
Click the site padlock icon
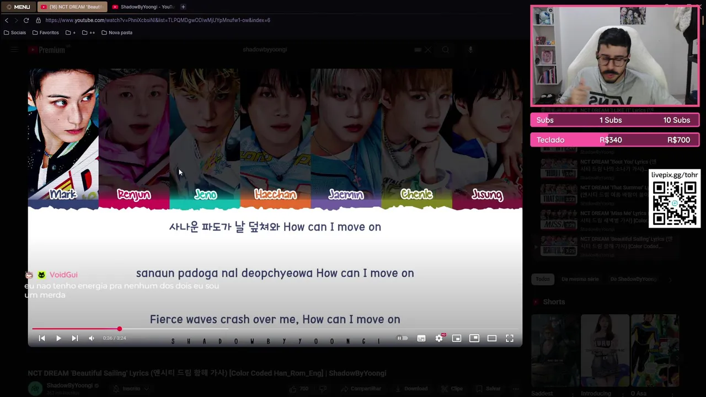[38, 20]
